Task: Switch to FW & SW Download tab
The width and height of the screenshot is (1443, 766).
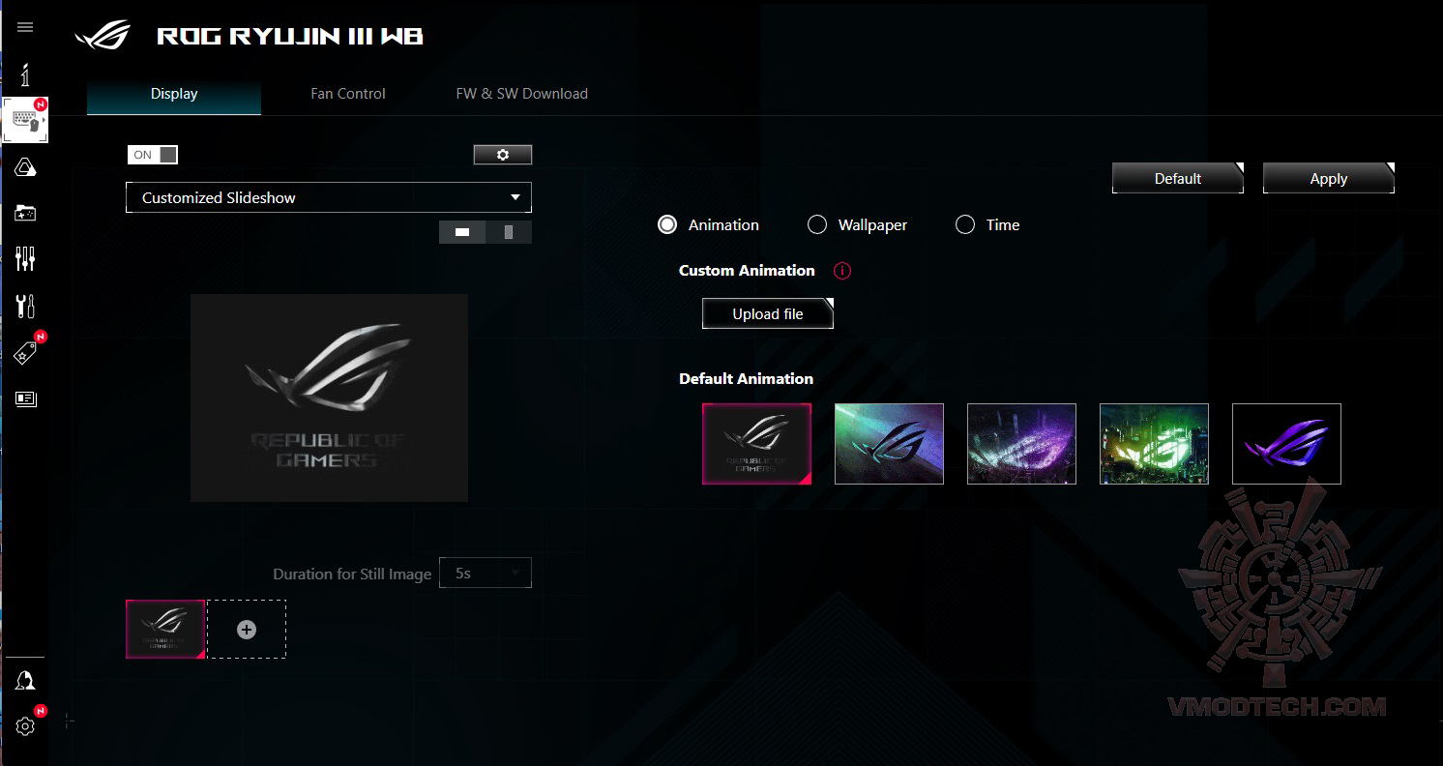Action: [522, 94]
